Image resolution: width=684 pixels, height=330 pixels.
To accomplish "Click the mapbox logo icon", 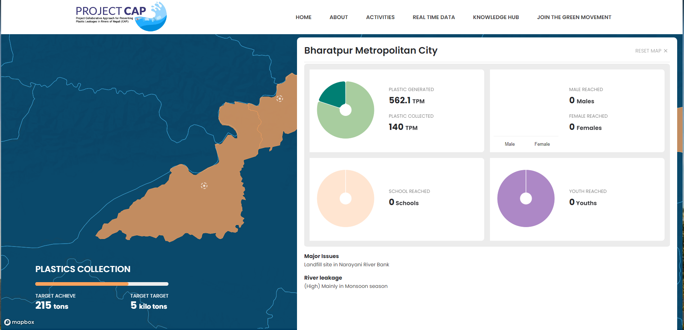I will 7,322.
